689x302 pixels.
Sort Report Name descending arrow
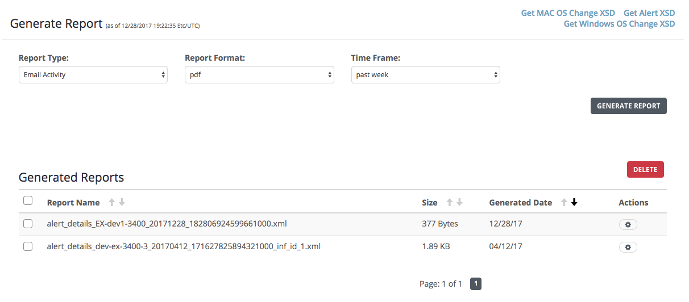(x=122, y=203)
